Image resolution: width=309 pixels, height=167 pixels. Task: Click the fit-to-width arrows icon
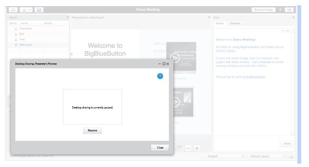coord(188,148)
